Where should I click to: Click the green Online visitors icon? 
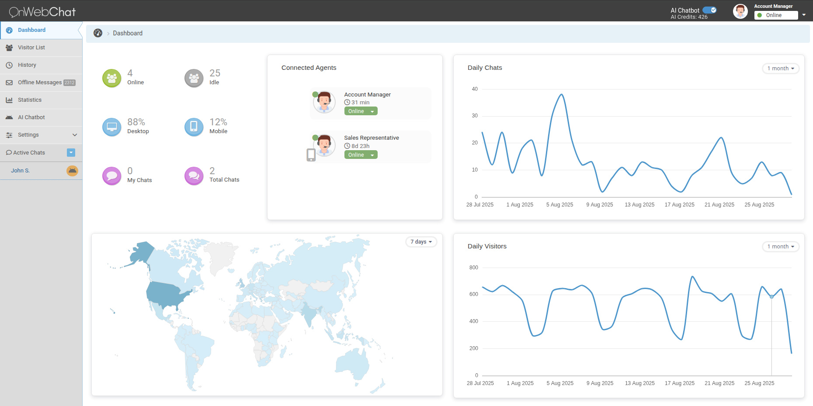(111, 78)
